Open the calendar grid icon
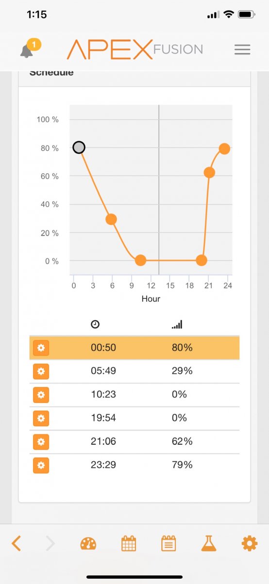Image resolution: width=269 pixels, height=584 pixels. 129,543
